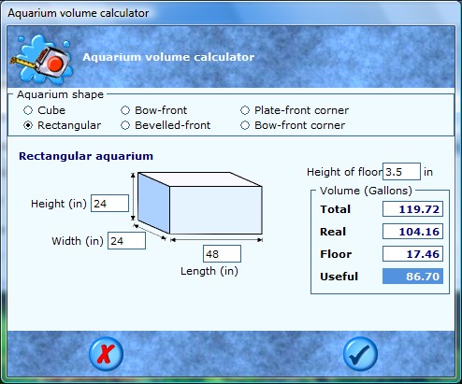Click the rectangular aquarium box diagram

pos(200,203)
